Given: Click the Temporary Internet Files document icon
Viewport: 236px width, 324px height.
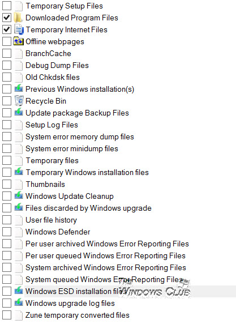Looking at the screenshot, I should point(19,29).
